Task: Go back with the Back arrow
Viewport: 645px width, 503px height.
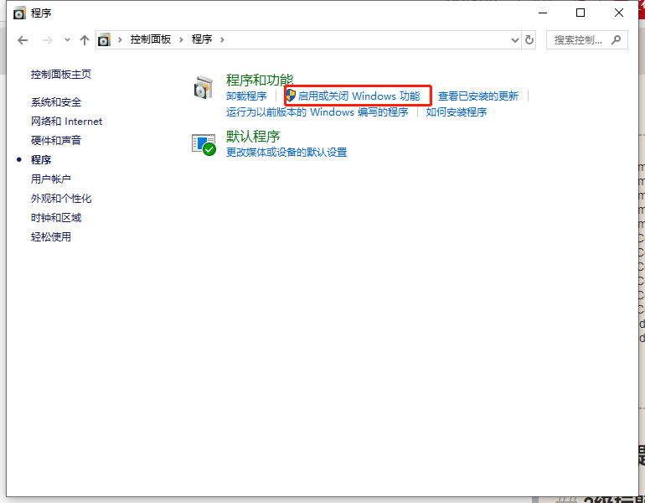Action: point(23,40)
